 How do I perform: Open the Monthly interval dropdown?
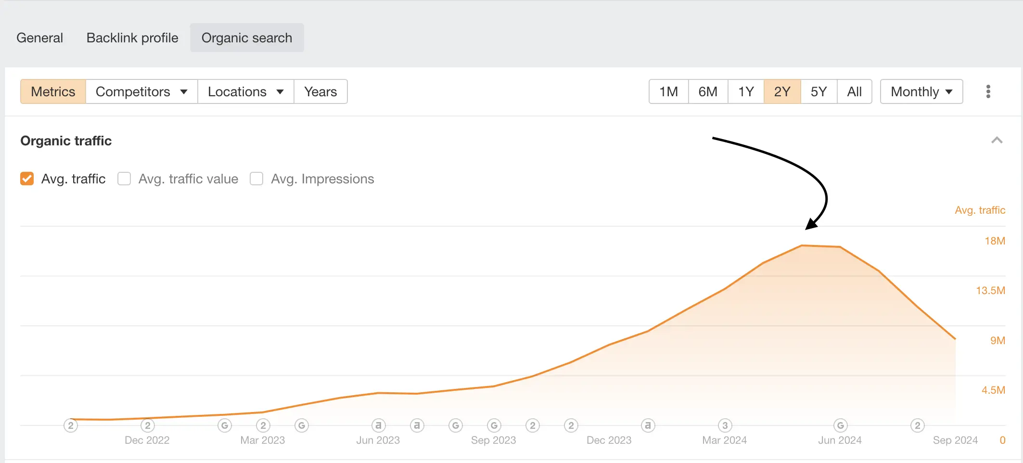tap(921, 91)
